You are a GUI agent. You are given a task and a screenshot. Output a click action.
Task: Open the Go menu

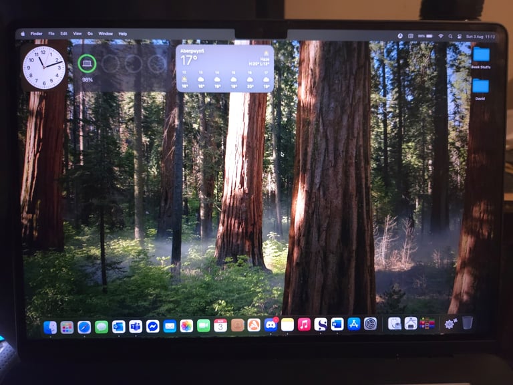pyautogui.click(x=90, y=33)
